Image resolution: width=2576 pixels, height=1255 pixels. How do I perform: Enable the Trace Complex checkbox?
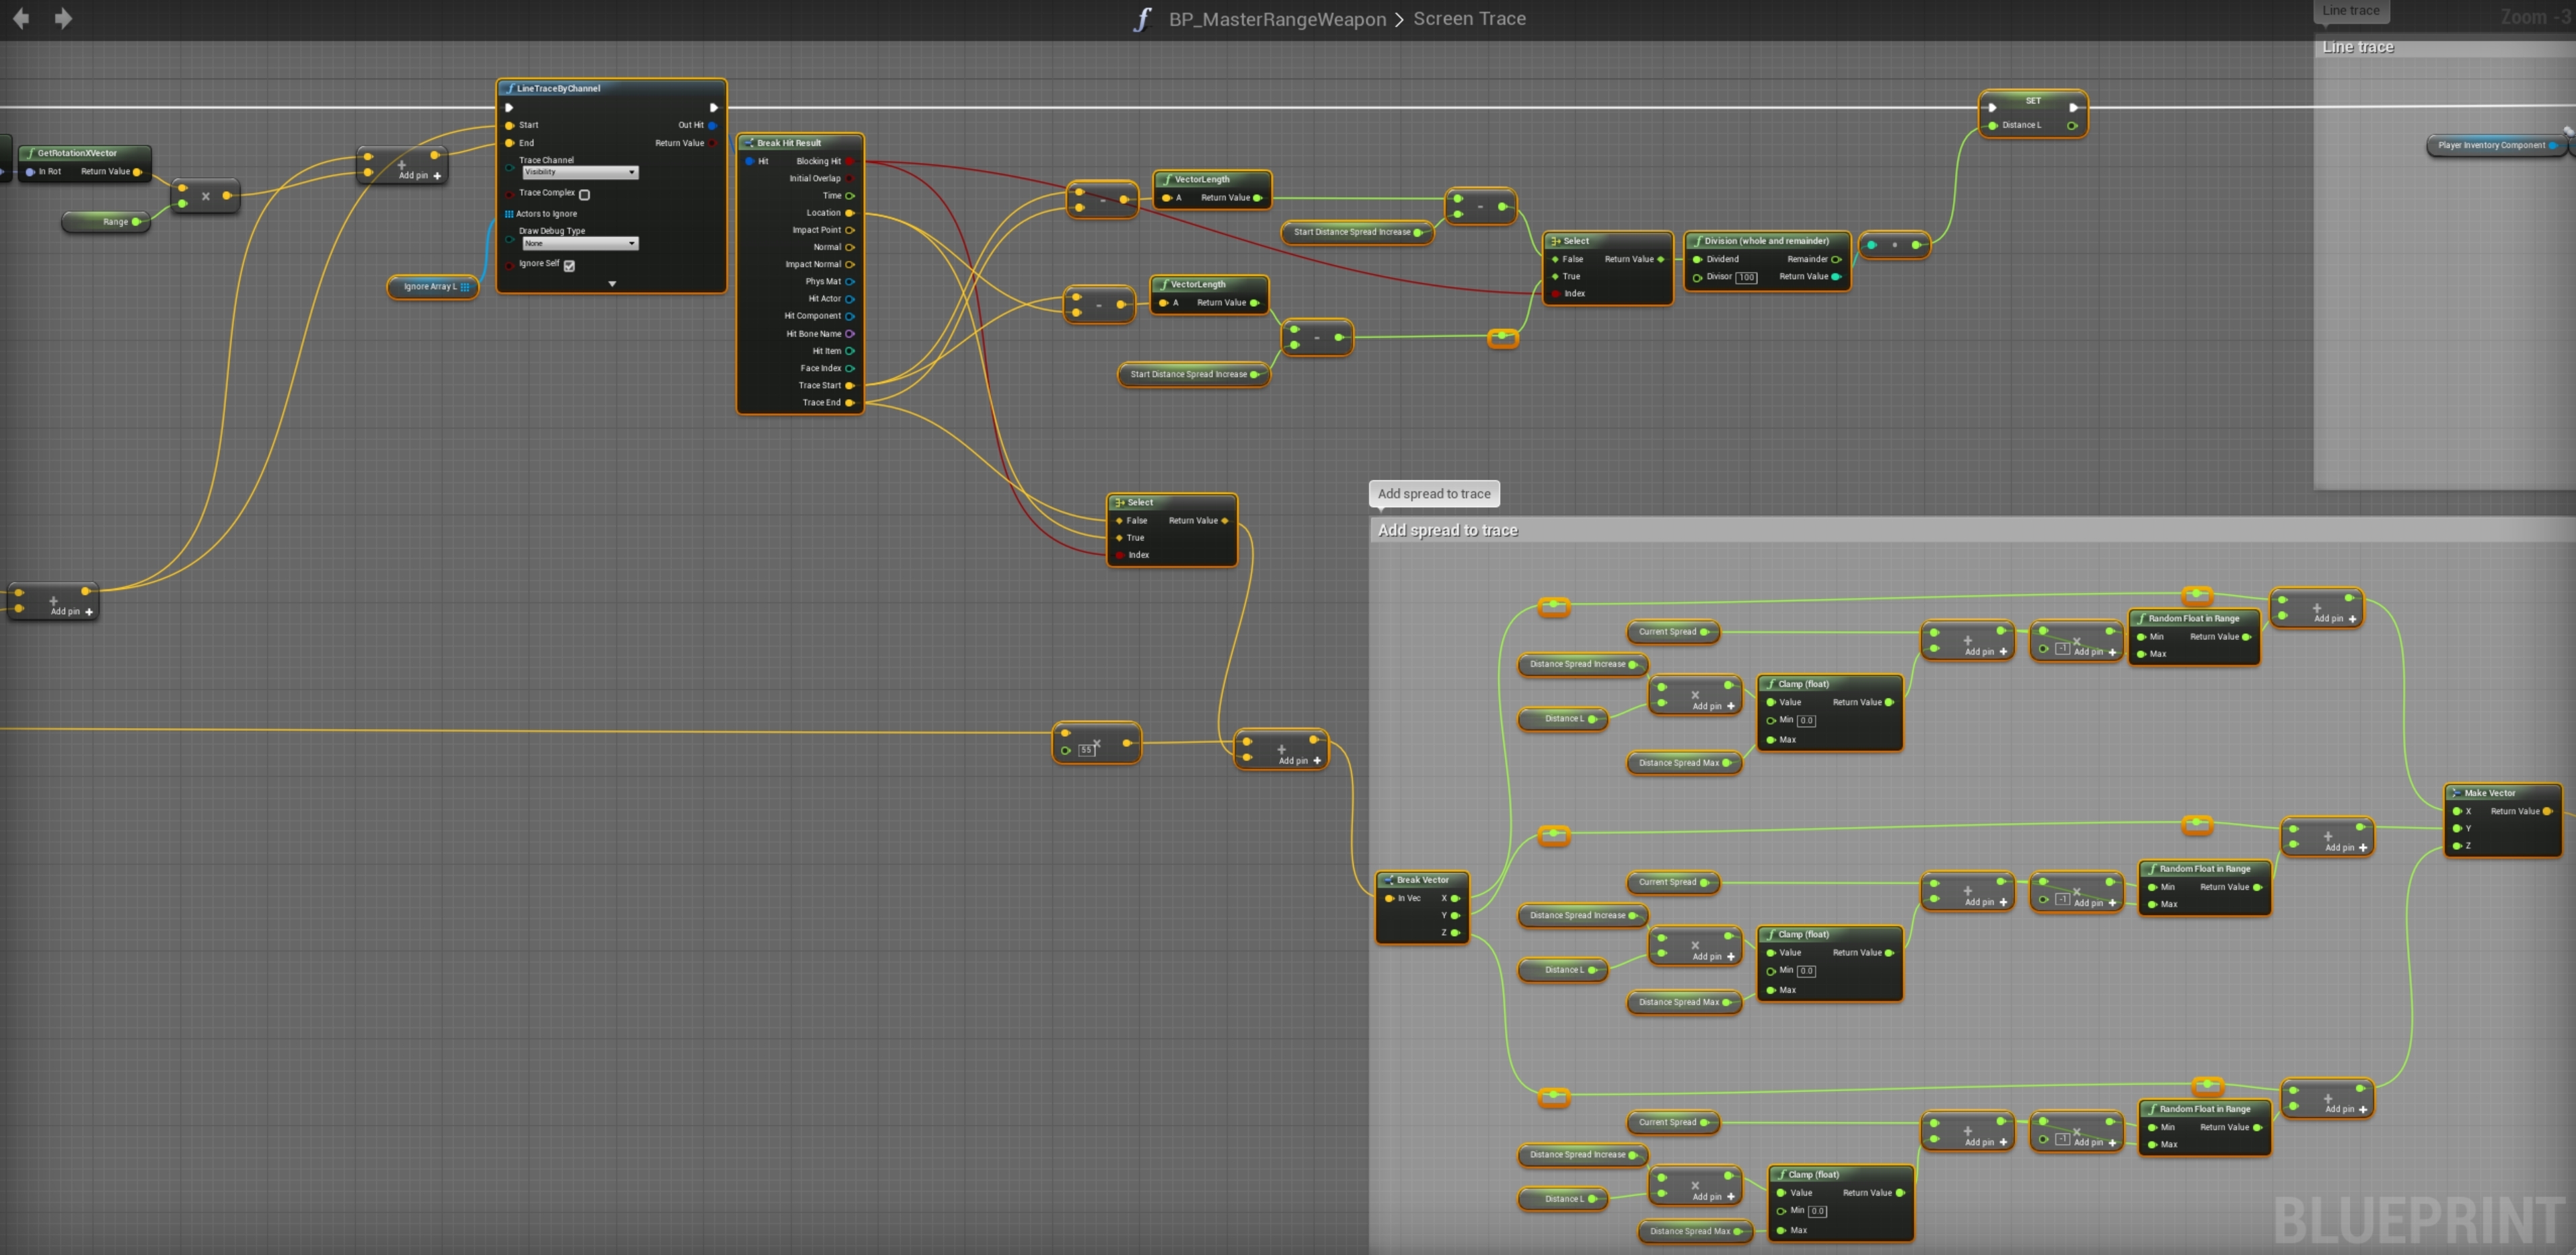[x=585, y=194]
